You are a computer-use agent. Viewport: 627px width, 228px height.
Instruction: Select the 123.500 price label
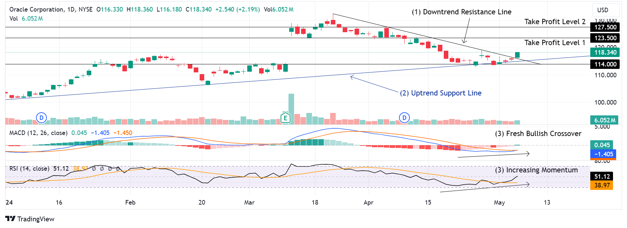click(605, 38)
